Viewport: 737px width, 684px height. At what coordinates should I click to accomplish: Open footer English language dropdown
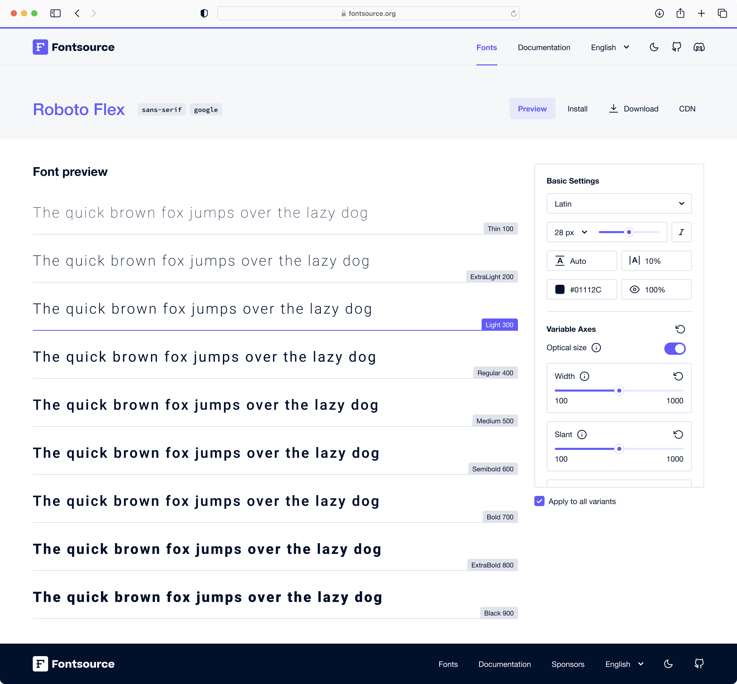(624, 664)
